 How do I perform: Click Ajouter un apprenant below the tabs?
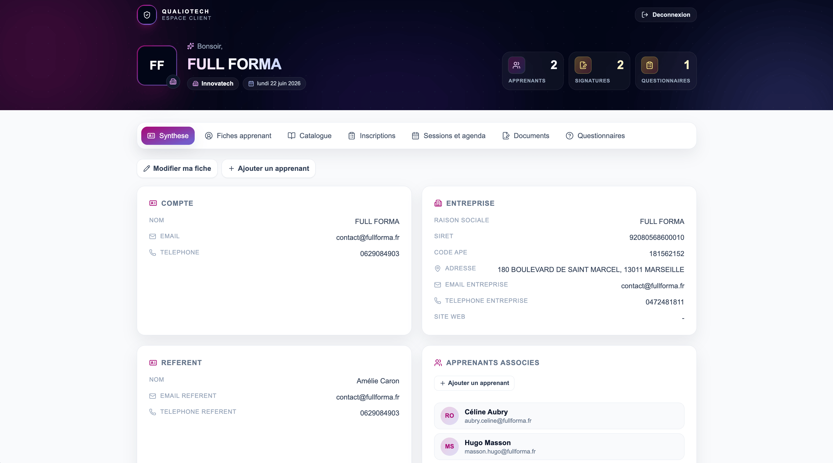pyautogui.click(x=269, y=168)
